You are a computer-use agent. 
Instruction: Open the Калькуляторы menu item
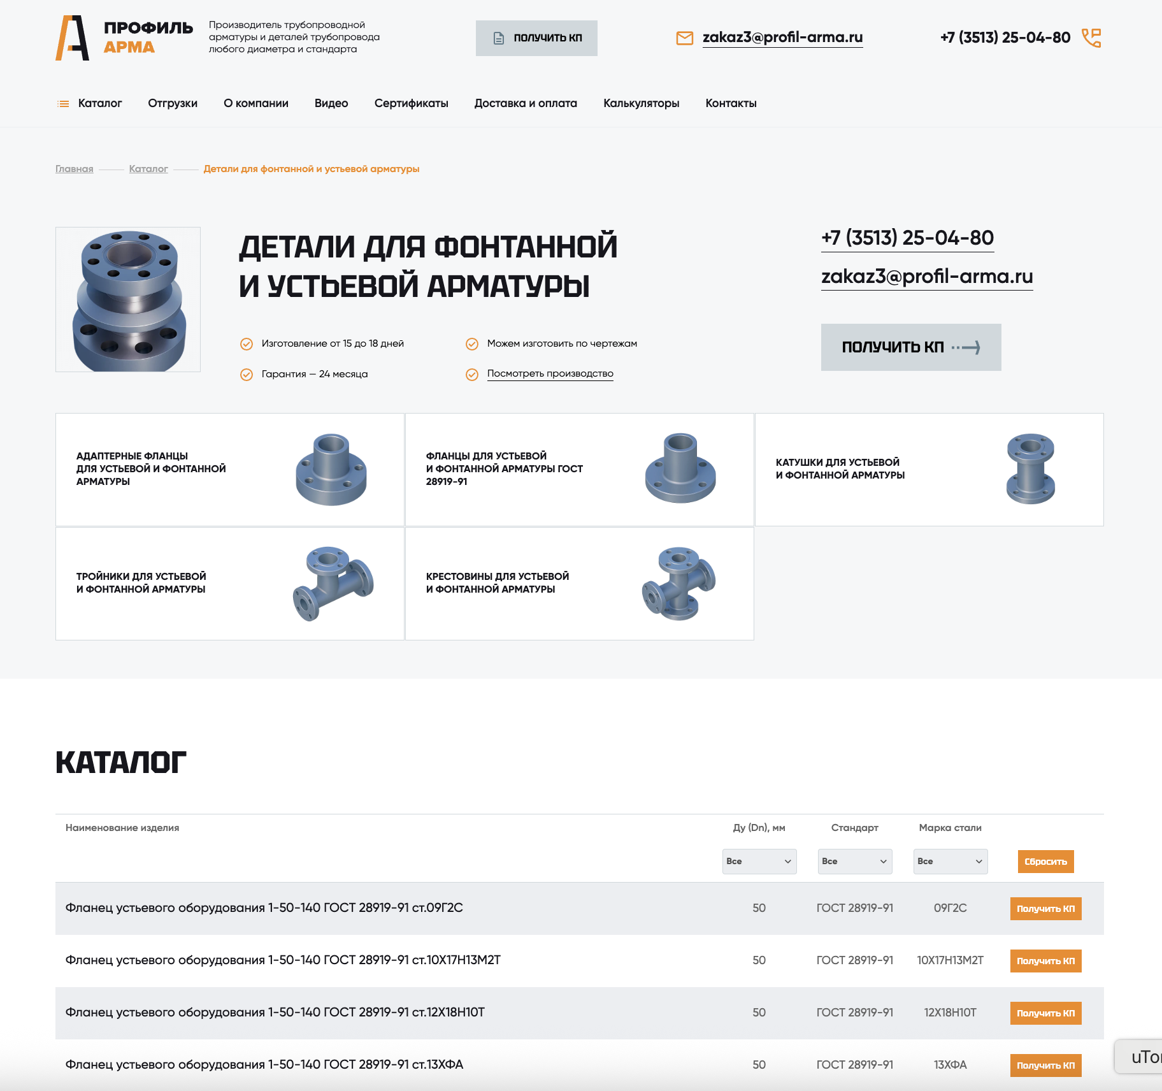coord(641,103)
